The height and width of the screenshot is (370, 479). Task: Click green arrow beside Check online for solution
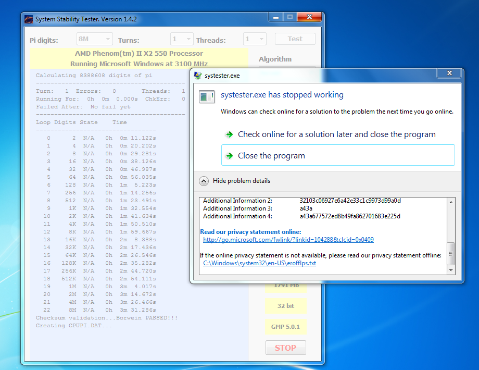point(230,134)
